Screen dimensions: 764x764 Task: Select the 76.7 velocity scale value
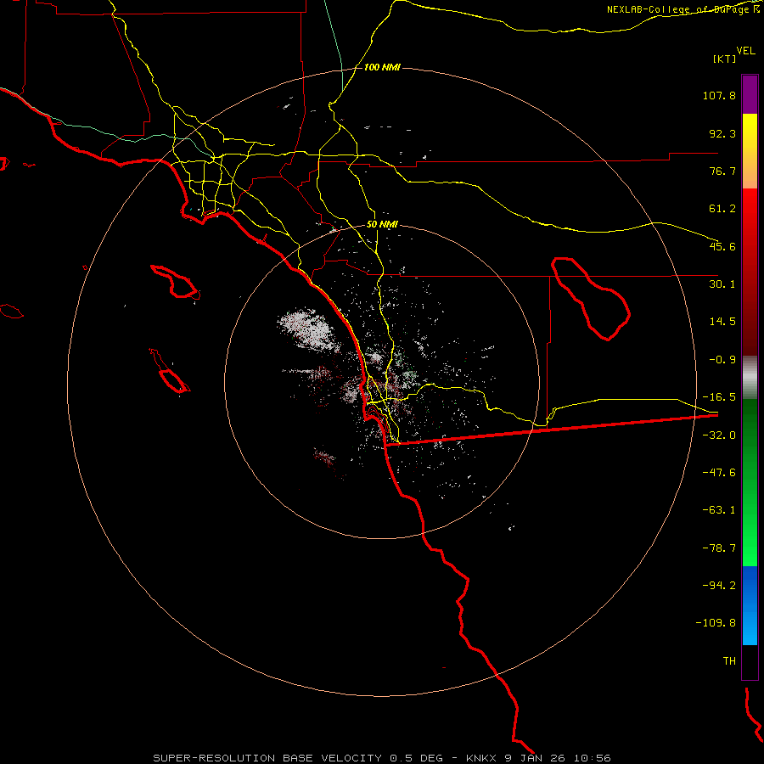point(722,171)
